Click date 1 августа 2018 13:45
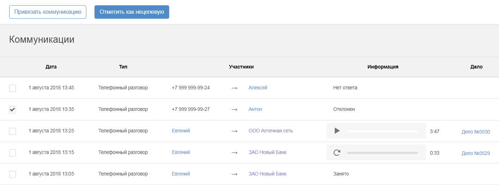 tap(51, 88)
